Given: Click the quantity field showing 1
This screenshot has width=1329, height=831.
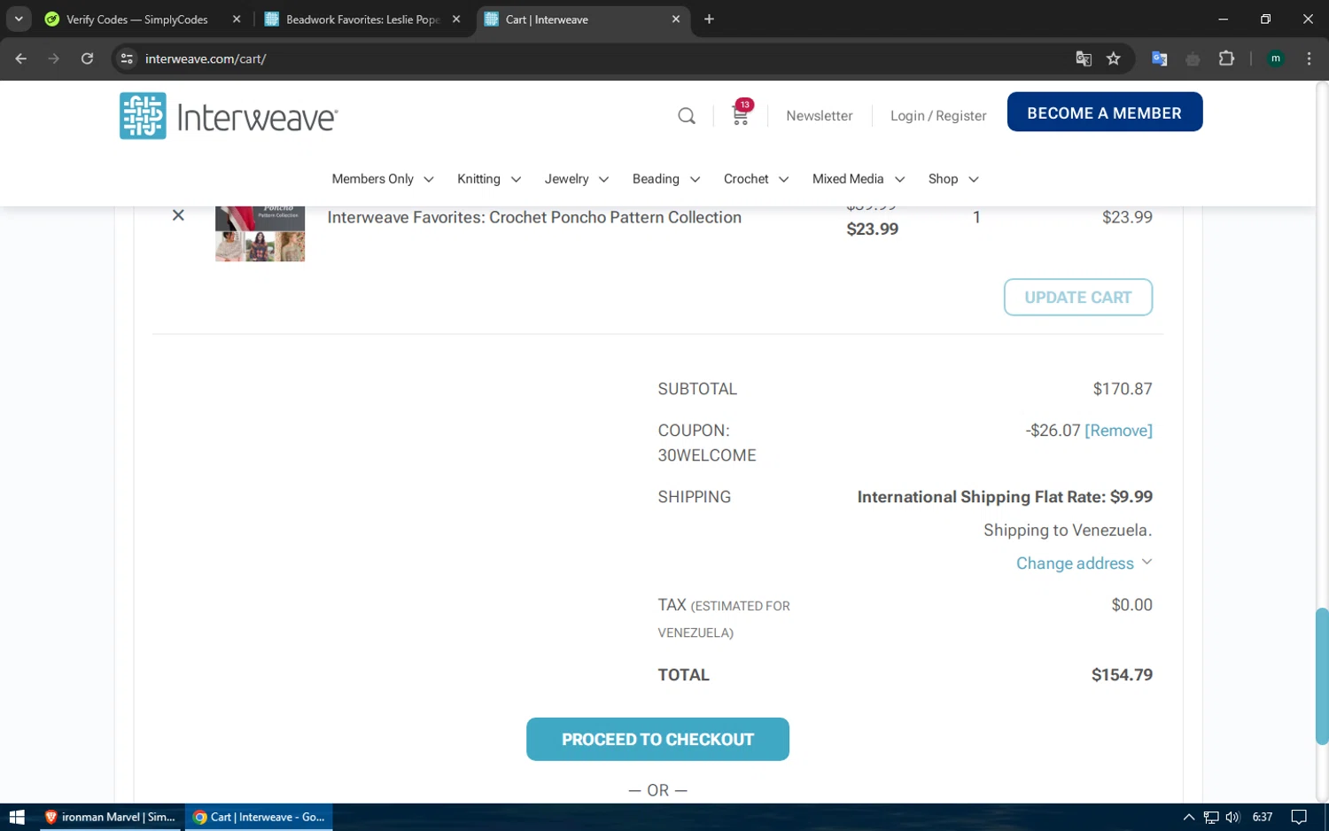Looking at the screenshot, I should (x=976, y=217).
